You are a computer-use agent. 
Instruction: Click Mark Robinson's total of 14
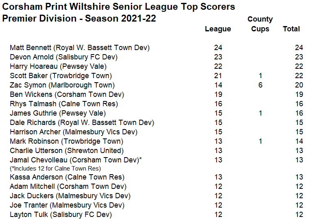299,141
